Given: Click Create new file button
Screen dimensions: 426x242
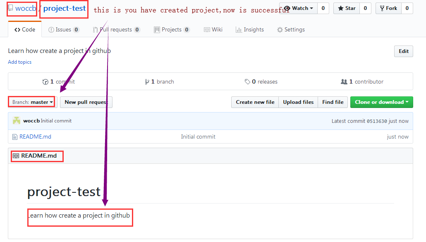Looking at the screenshot, I should pyautogui.click(x=255, y=102).
